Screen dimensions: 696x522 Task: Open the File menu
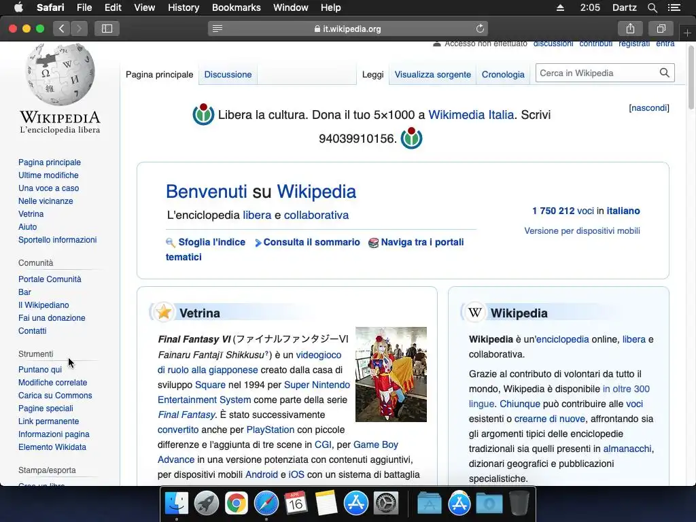(x=84, y=7)
